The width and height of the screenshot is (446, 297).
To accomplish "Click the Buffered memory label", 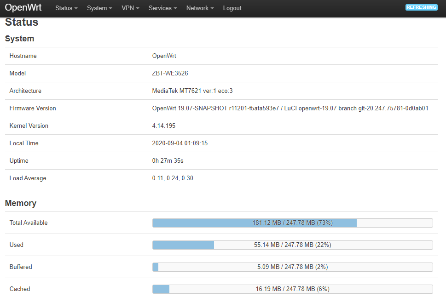I will 21,267.
